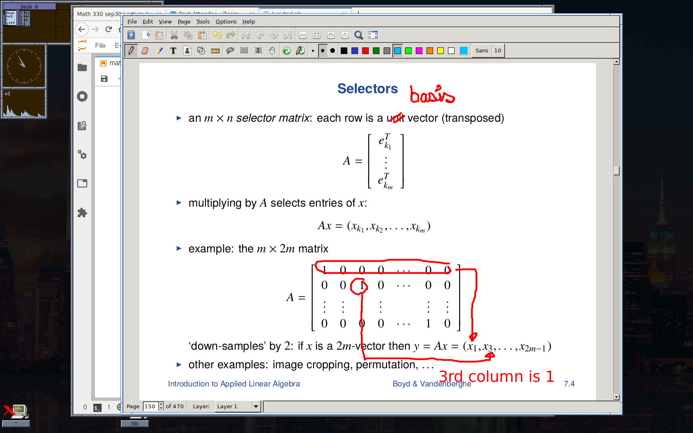Select the red pen color swatch
693x433 pixels.
(x=365, y=50)
